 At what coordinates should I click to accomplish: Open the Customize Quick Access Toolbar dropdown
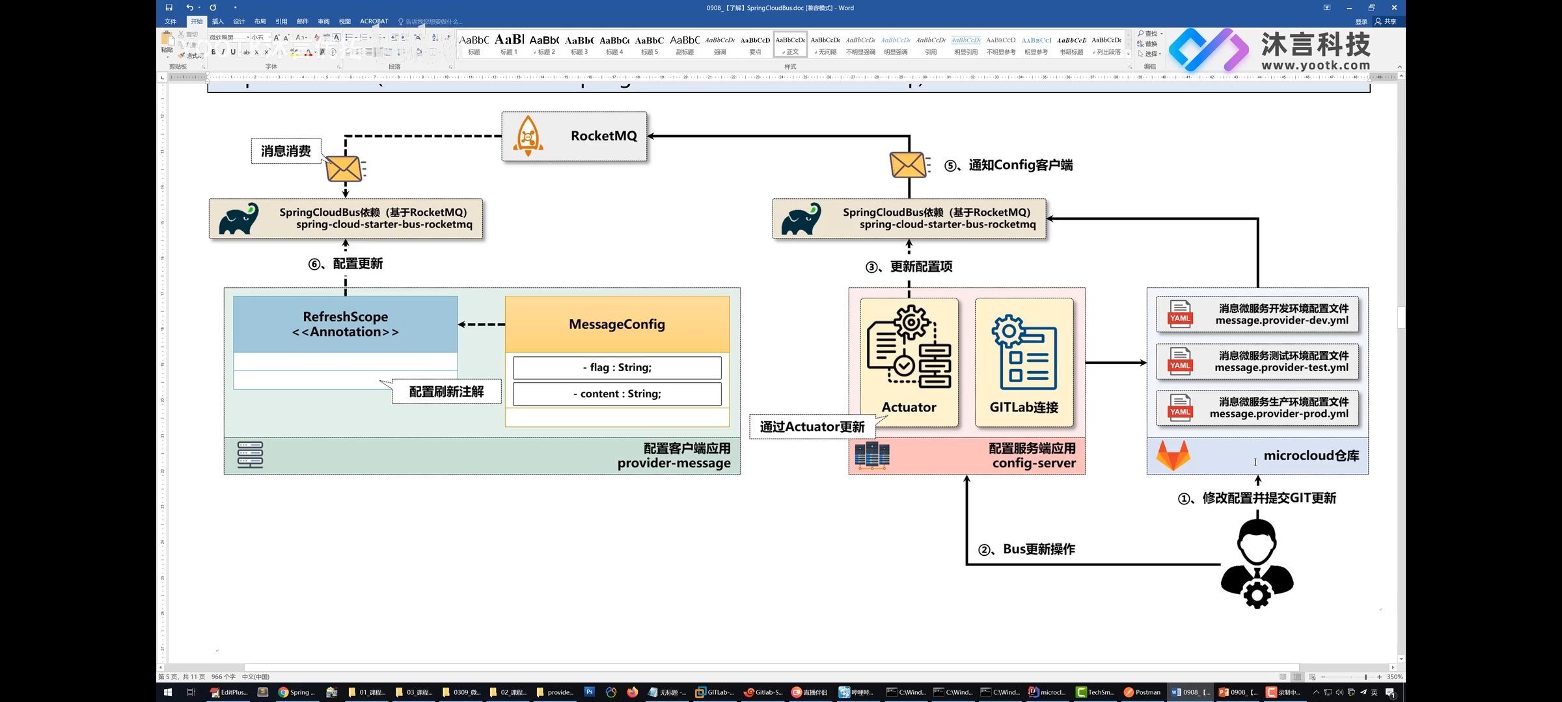(236, 8)
